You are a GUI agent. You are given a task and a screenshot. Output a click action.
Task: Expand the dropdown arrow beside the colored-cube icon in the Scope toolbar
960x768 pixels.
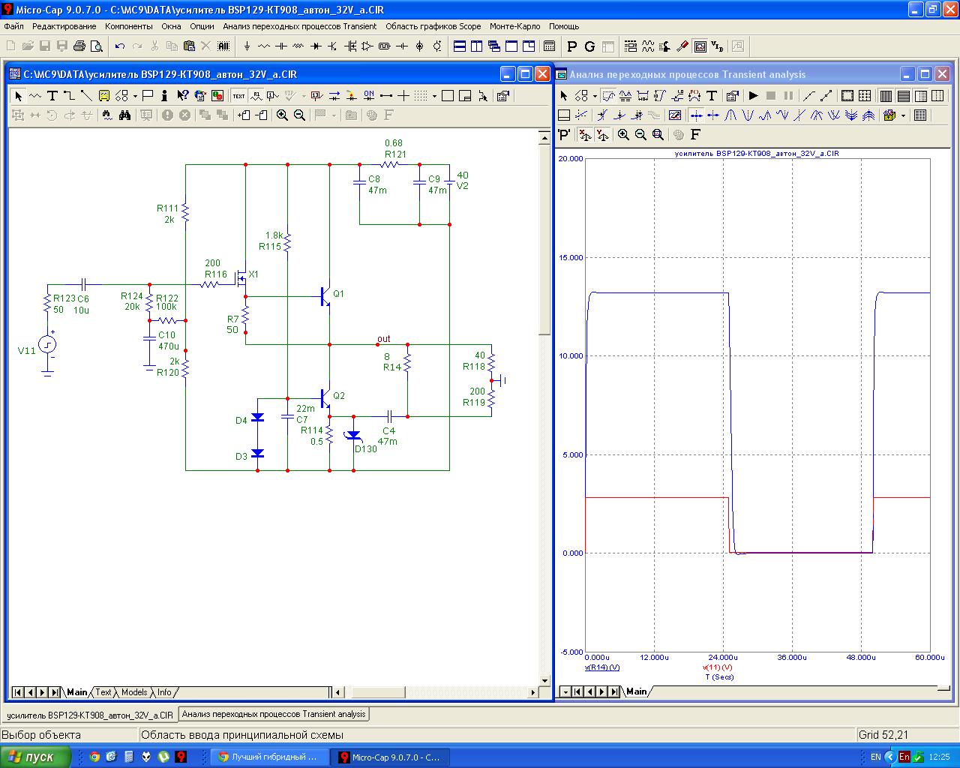pos(903,115)
